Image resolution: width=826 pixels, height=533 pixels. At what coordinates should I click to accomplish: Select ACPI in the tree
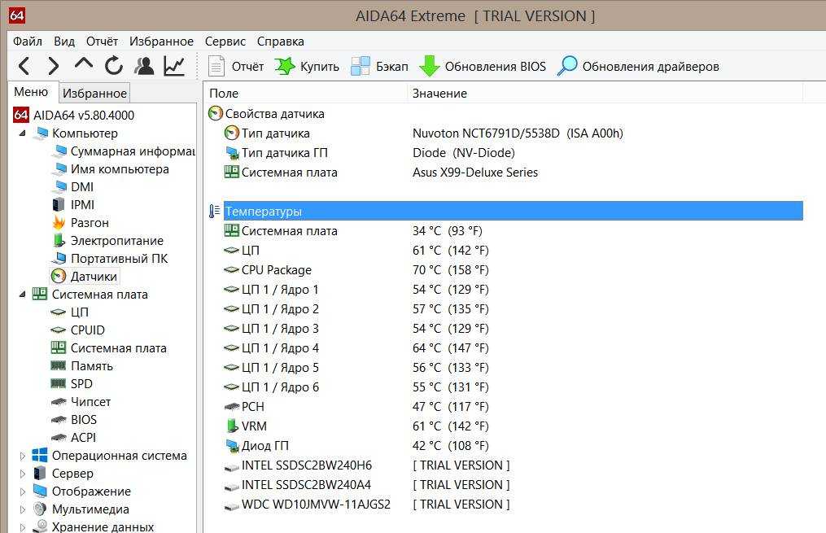tap(73, 438)
